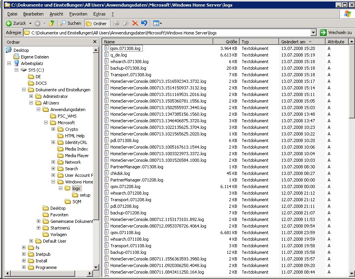The height and width of the screenshot is (279, 355).
Task: Expand the Network folder node
Action: (x=53, y=162)
